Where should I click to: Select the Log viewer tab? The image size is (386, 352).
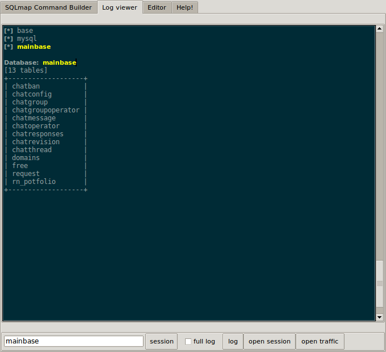[x=120, y=7]
